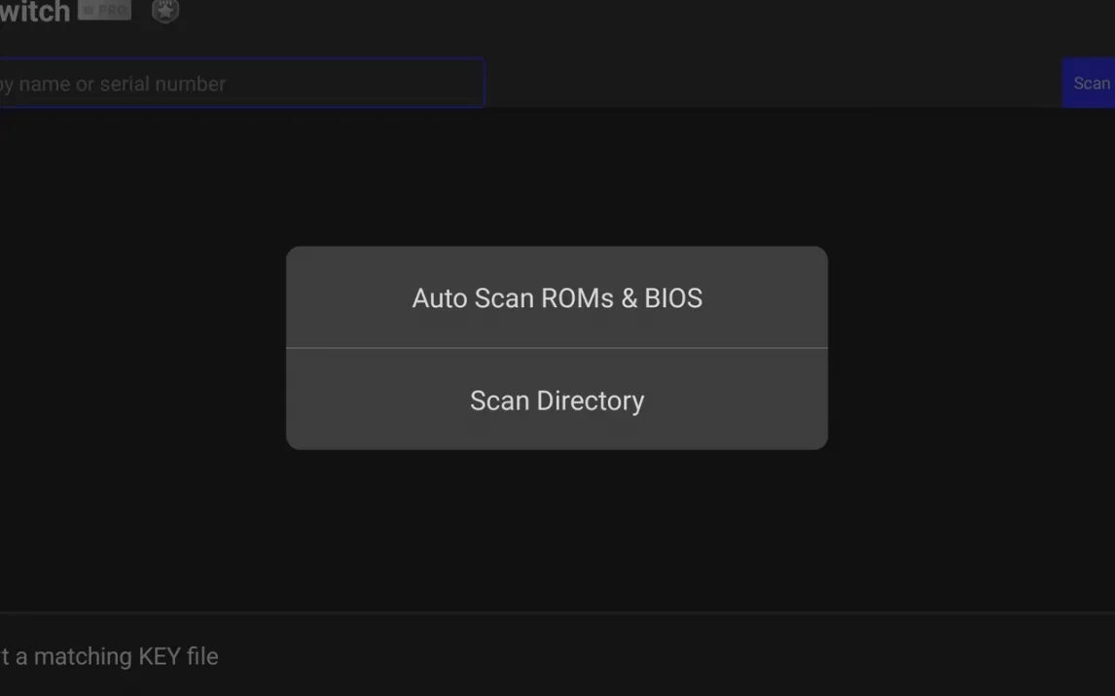
Task: Focus the name or serial number search field
Action: click(238, 84)
